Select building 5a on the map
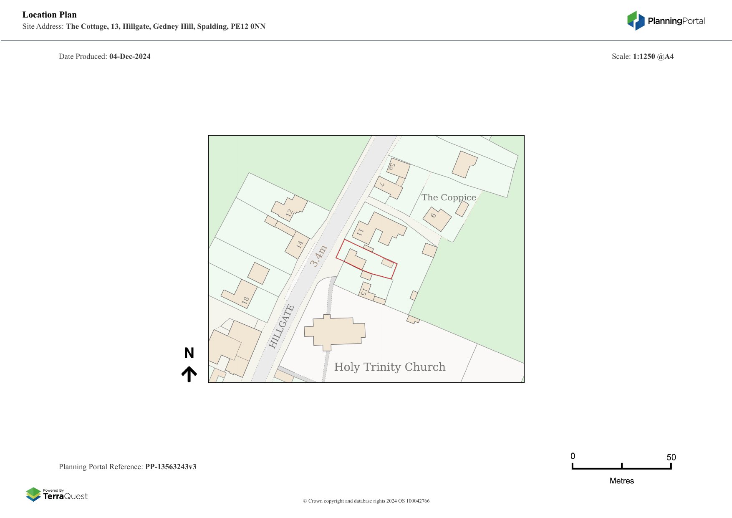Image resolution: width=732 pixels, height=518 pixels. (x=398, y=168)
